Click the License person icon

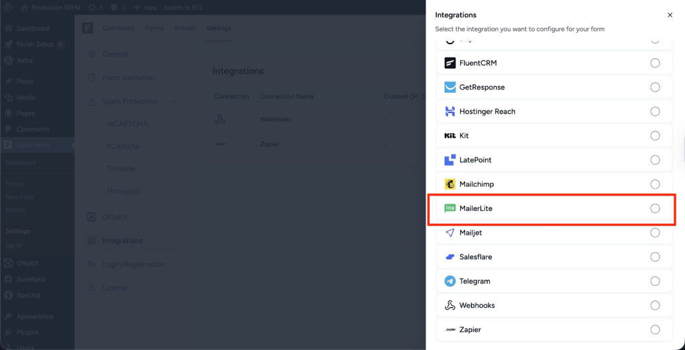point(91,288)
